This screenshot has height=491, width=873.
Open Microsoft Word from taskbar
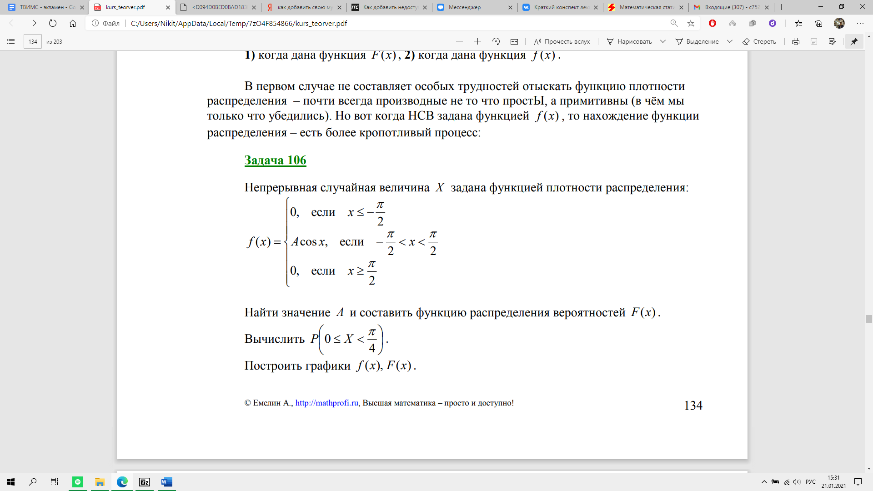coord(166,482)
